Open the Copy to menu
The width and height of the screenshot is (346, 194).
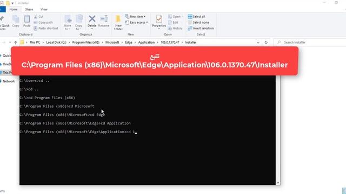pos(79,23)
